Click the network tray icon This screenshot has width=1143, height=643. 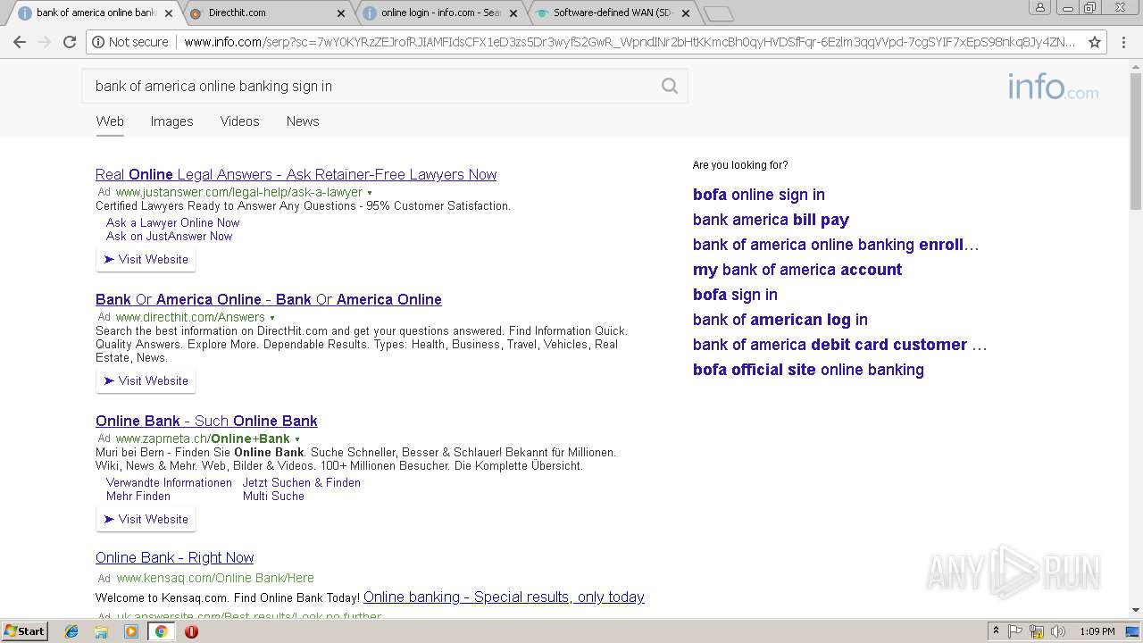(x=1036, y=630)
